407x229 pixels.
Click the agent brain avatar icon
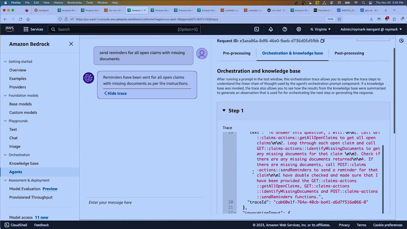89,78
